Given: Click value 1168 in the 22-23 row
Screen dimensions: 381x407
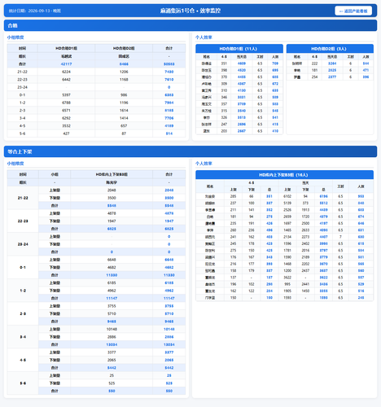Looking at the screenshot, I should pos(124,80).
